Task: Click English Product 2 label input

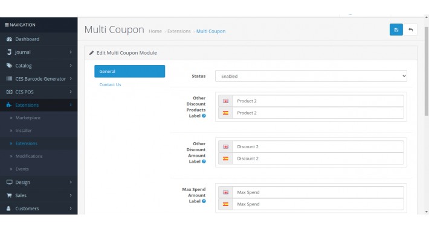Action: coord(318,101)
